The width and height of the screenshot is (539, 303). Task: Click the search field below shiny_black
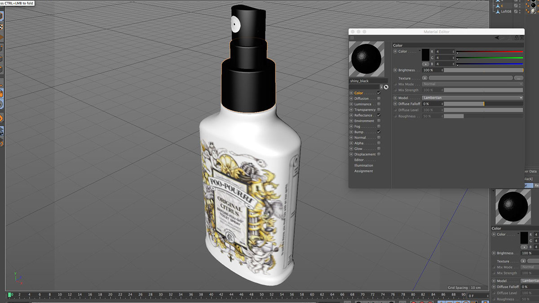[x=364, y=87]
